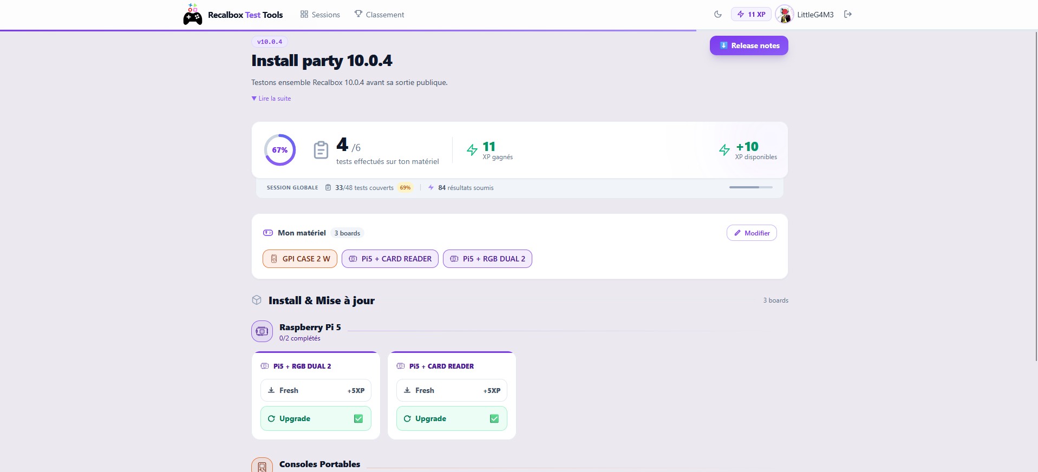
Task: Select the Pi5 + CARD READER board chip
Action: pos(390,259)
